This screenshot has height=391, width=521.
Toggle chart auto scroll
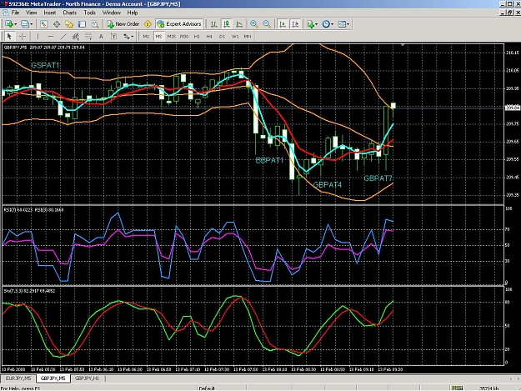tap(283, 24)
